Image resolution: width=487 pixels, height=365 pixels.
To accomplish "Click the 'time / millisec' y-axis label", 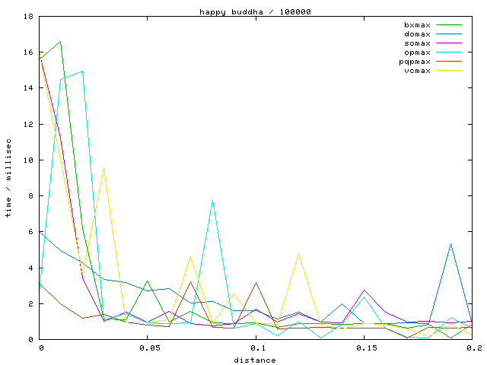I will pos(8,177).
